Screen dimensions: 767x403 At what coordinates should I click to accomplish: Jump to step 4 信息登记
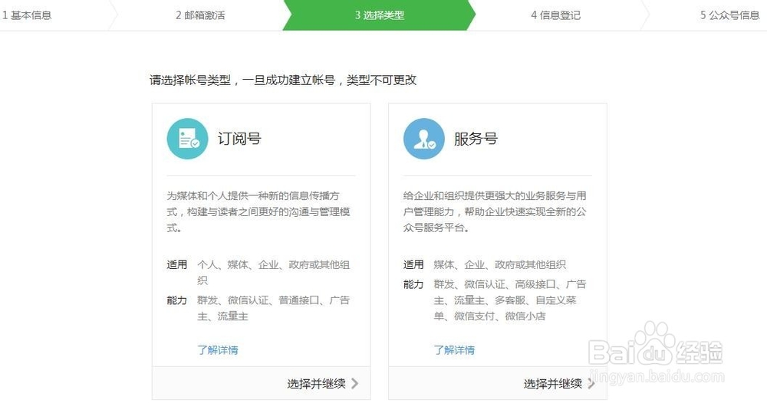[x=555, y=15]
